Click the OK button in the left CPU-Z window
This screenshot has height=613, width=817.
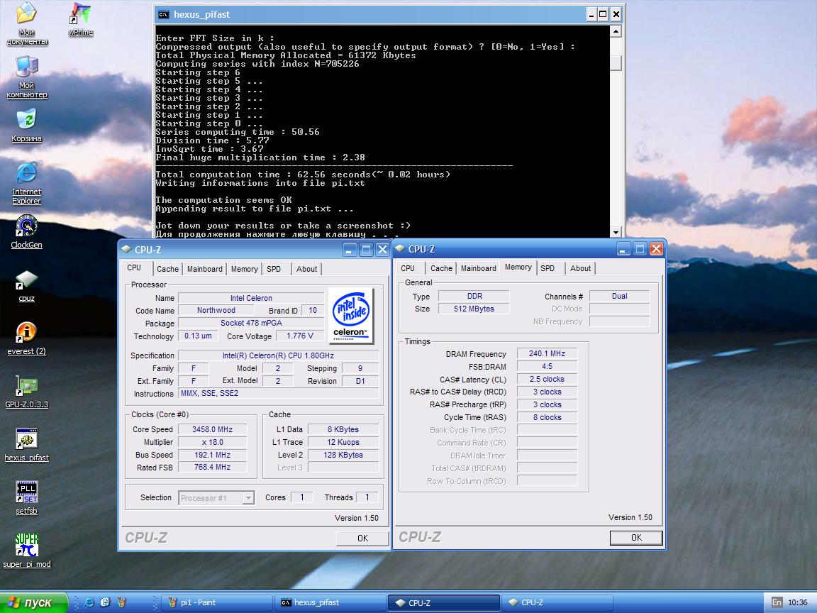pyautogui.click(x=362, y=538)
